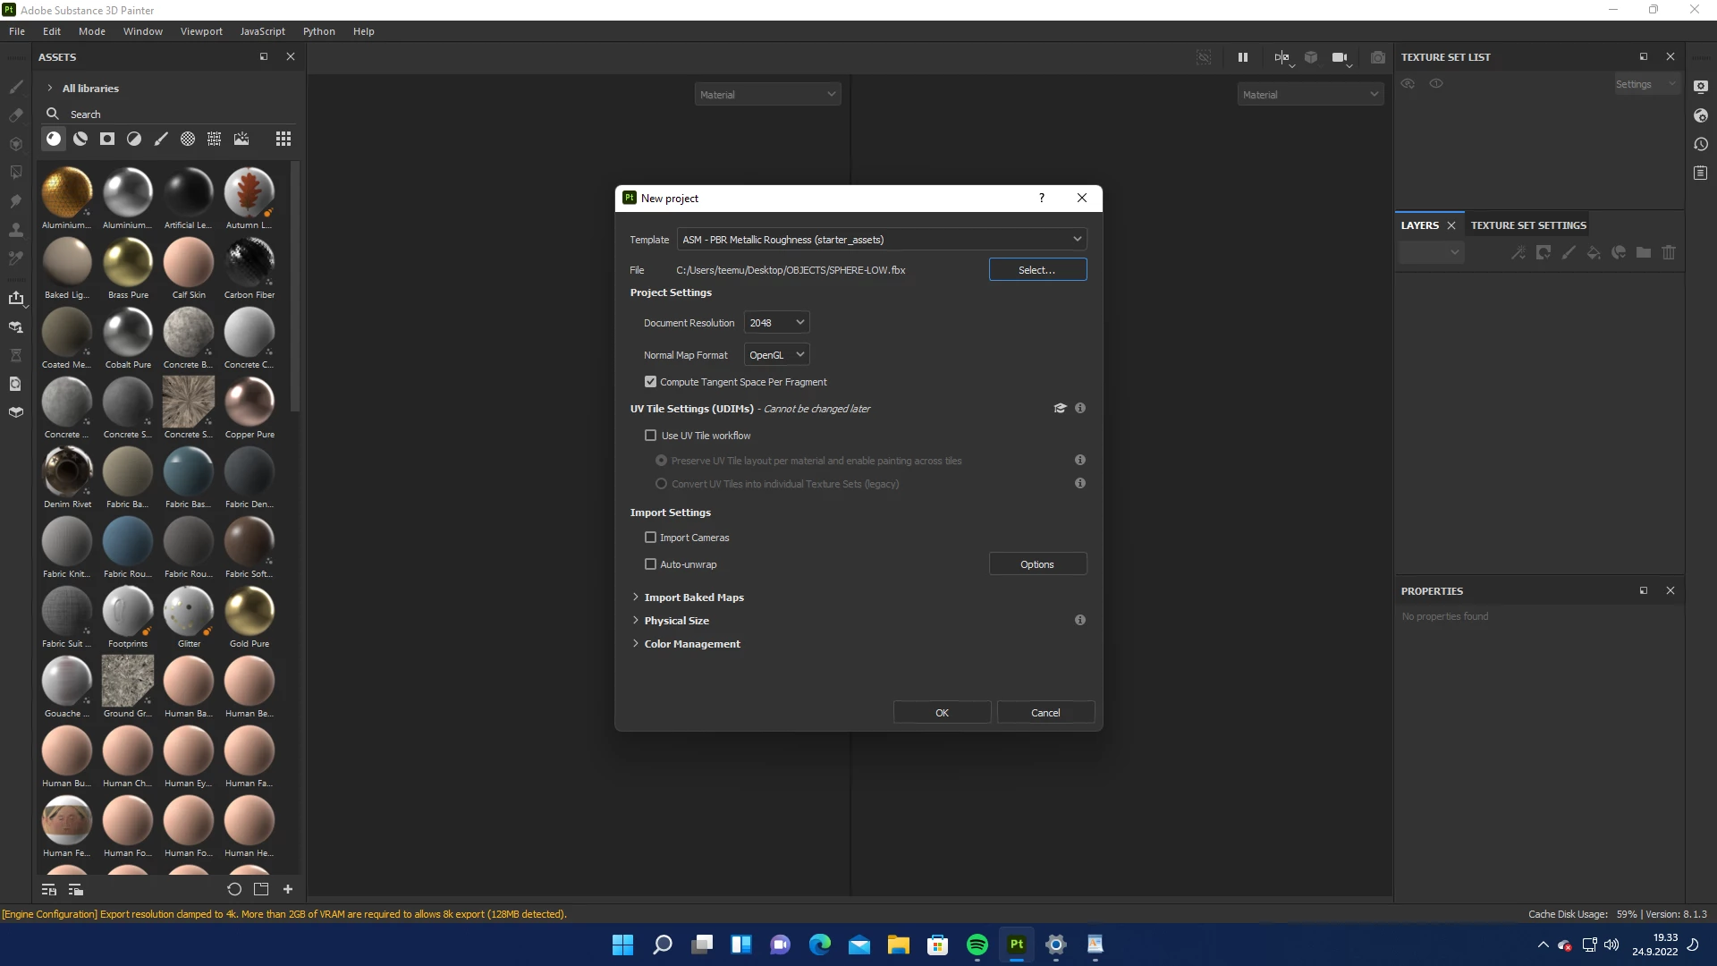The image size is (1717, 966).
Task: Open Spotify from the taskbar
Action: click(x=977, y=945)
